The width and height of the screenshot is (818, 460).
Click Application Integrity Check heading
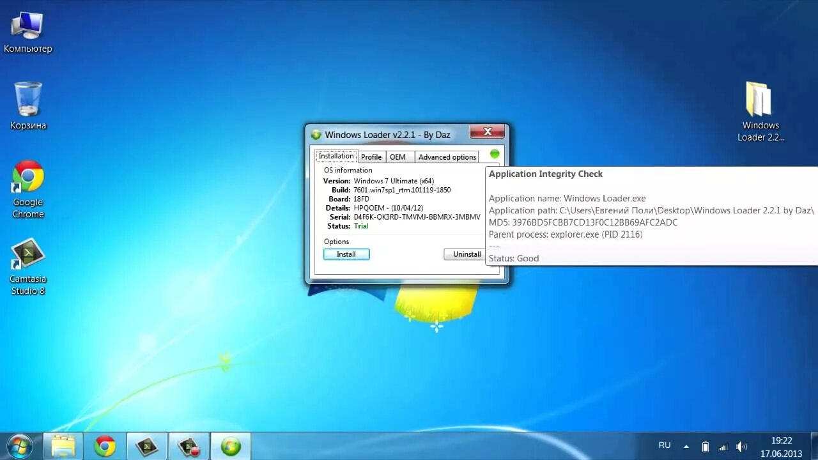pos(546,174)
